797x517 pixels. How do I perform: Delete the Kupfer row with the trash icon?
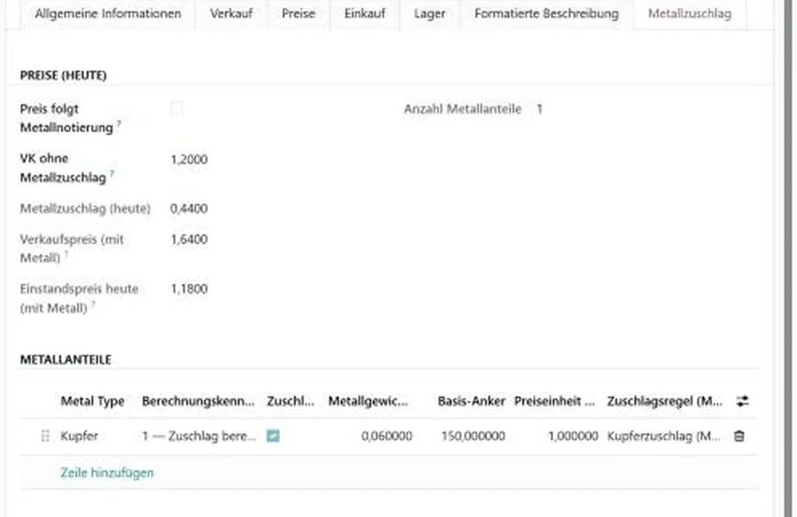point(739,436)
